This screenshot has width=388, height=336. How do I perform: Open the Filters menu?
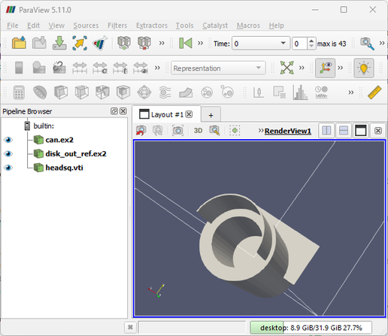[117, 26]
